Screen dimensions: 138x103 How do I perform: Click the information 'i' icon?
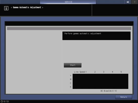point(6,8)
